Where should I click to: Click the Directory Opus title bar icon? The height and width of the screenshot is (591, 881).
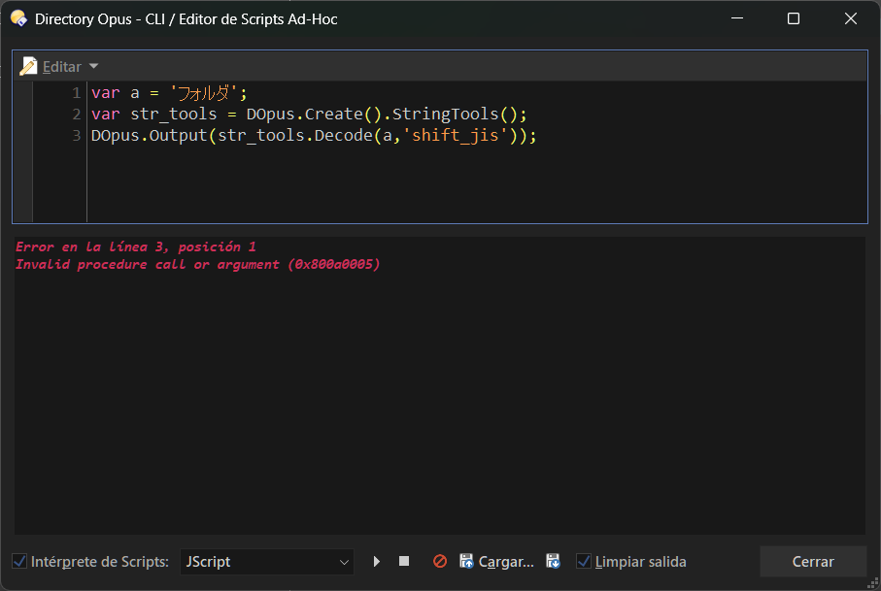pyautogui.click(x=18, y=18)
